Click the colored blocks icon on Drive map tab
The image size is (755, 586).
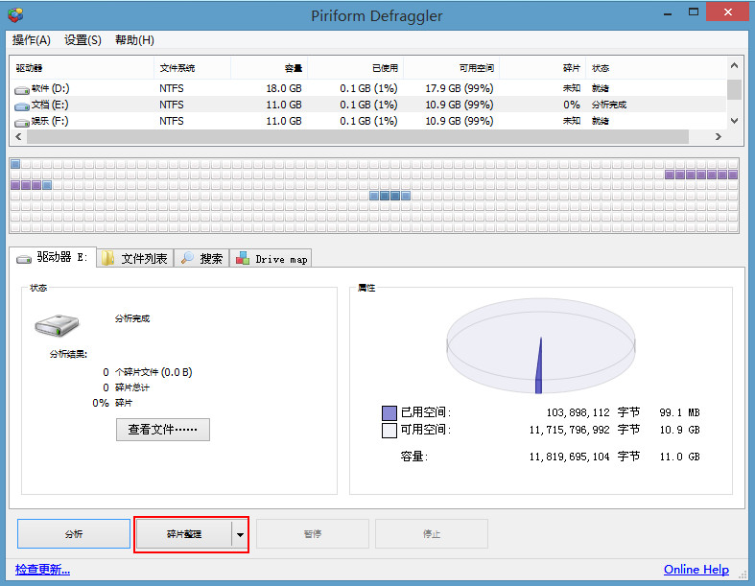(242, 258)
